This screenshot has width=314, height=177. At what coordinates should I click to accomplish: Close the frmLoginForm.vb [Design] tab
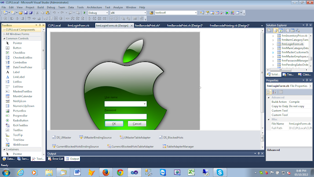(x=131, y=26)
